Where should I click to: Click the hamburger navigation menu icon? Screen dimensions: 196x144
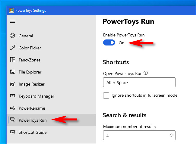coord(13,21)
